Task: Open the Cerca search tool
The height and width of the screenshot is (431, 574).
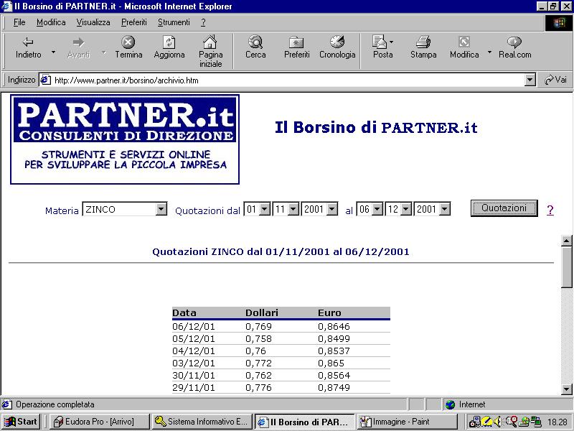Action: point(255,47)
